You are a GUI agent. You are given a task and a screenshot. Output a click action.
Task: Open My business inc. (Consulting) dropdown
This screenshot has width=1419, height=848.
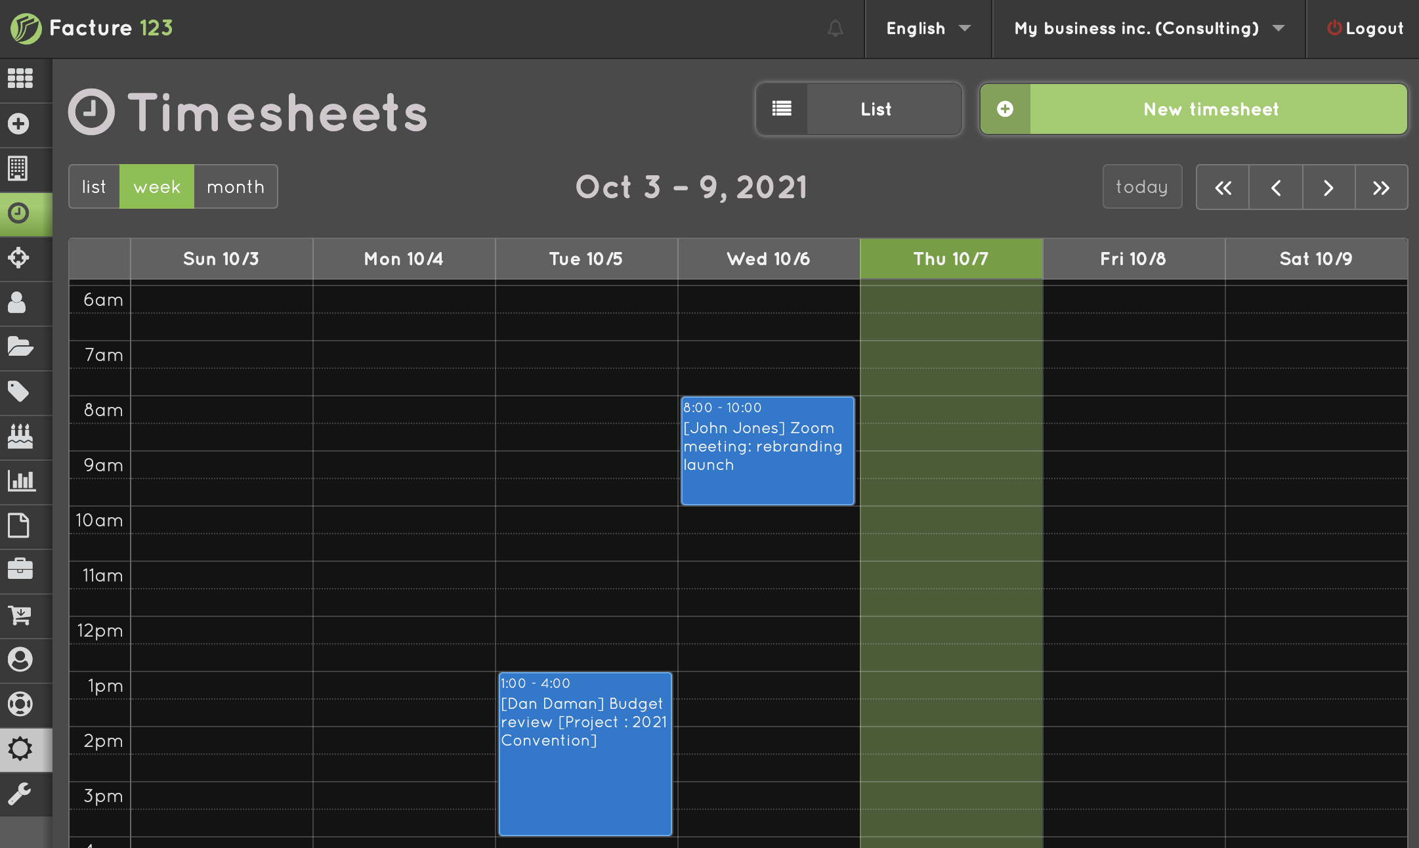tap(1149, 28)
